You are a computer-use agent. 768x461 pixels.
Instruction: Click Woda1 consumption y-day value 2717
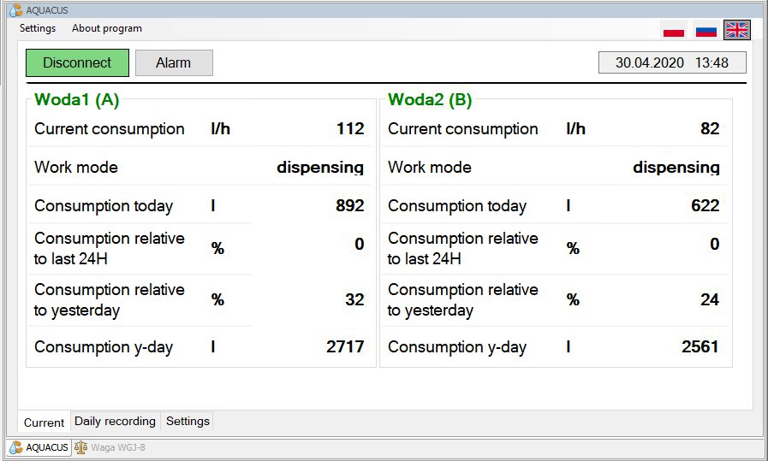345,347
